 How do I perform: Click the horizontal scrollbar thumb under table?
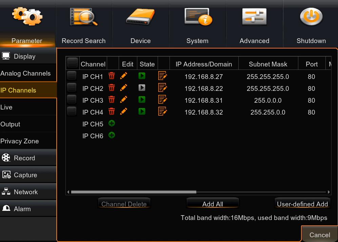[x=134, y=192]
